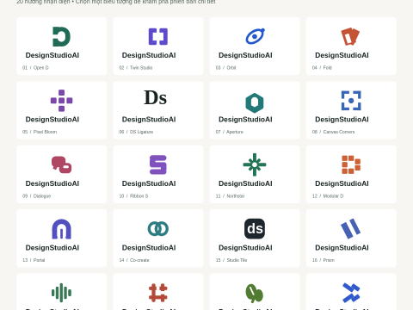Click the "11 / Northstar" label

pyautogui.click(x=231, y=196)
